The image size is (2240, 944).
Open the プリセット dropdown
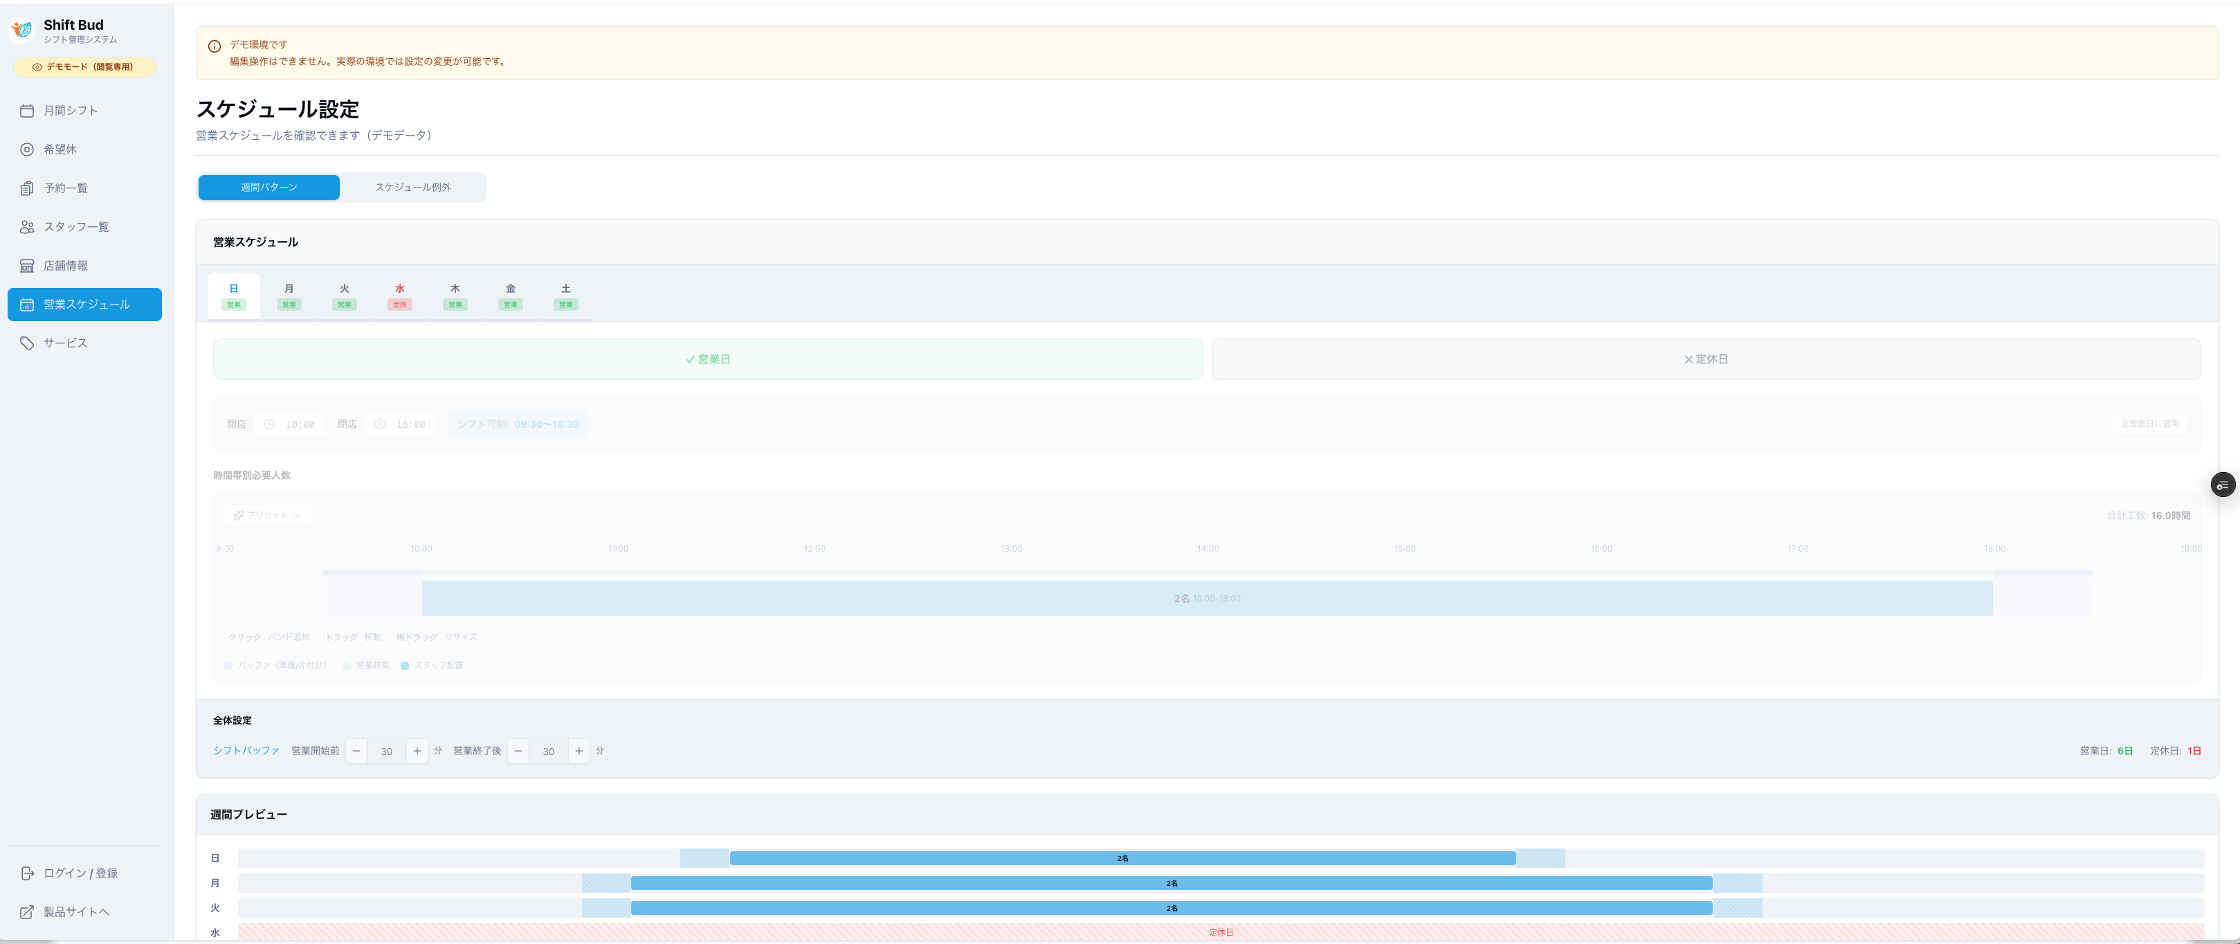pos(267,515)
